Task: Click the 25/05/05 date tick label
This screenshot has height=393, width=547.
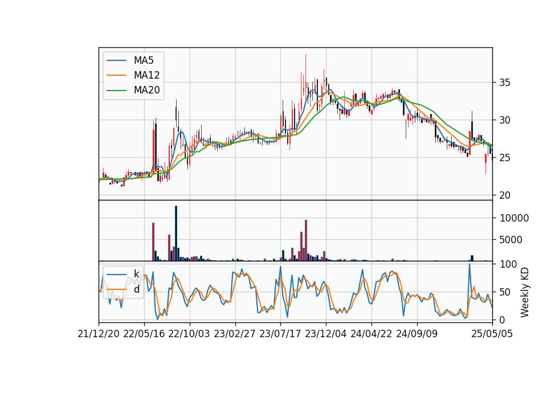Action: [492, 334]
